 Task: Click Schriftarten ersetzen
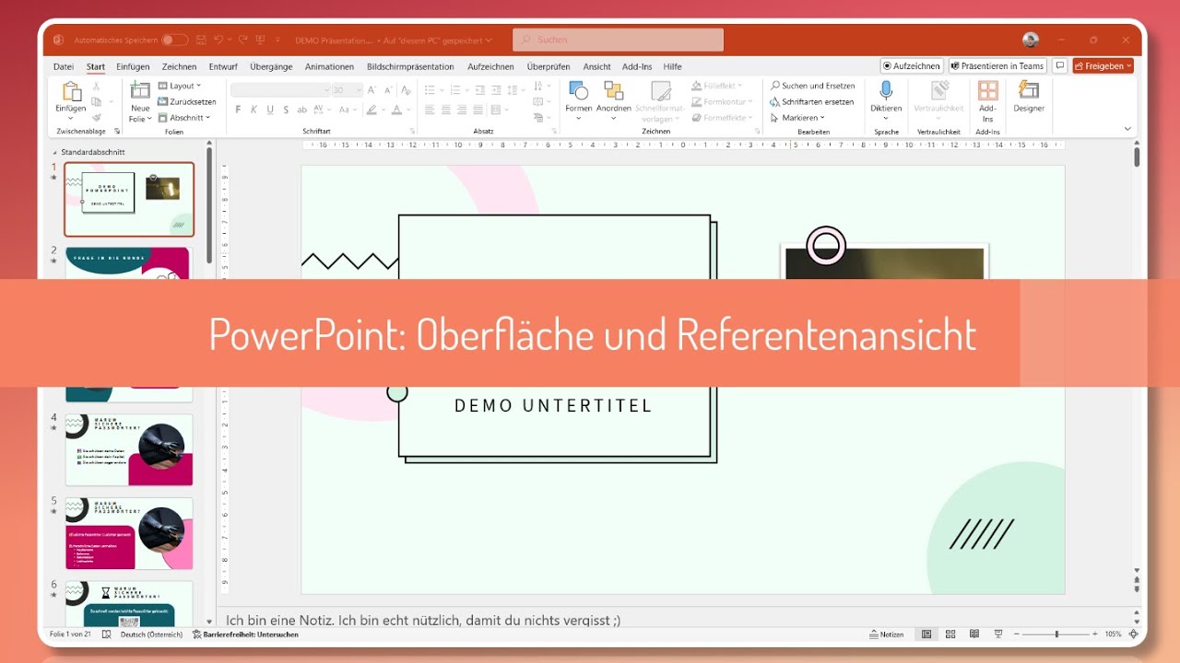tap(812, 101)
